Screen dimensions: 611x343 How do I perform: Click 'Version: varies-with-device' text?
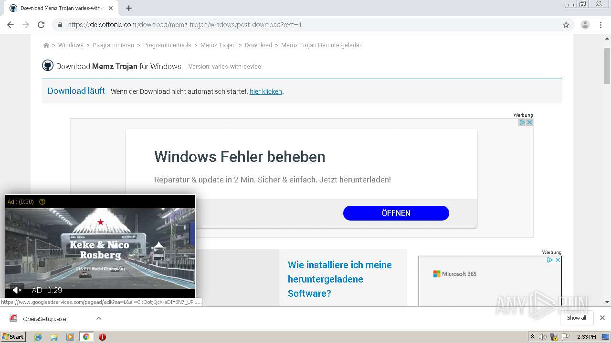(225, 67)
